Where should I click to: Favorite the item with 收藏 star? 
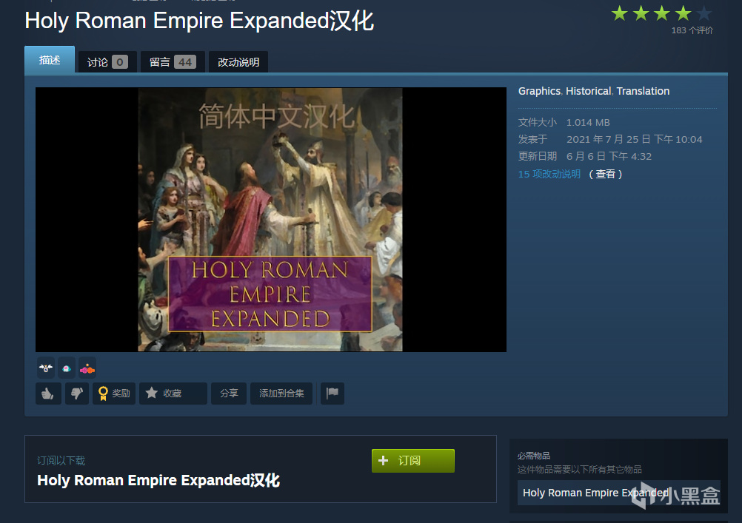pos(173,394)
